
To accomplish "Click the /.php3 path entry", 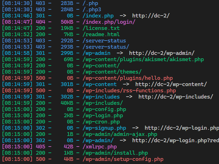I will point(92,10).
